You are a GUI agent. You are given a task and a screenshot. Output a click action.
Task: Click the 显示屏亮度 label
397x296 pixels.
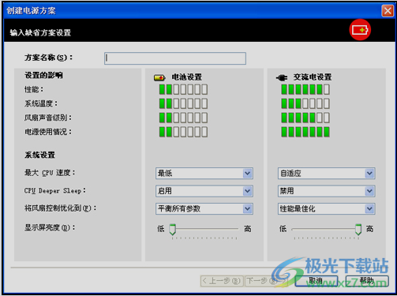point(50,227)
